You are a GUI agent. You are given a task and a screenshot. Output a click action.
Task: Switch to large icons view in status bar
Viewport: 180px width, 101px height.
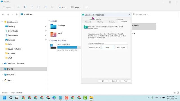tap(178, 93)
